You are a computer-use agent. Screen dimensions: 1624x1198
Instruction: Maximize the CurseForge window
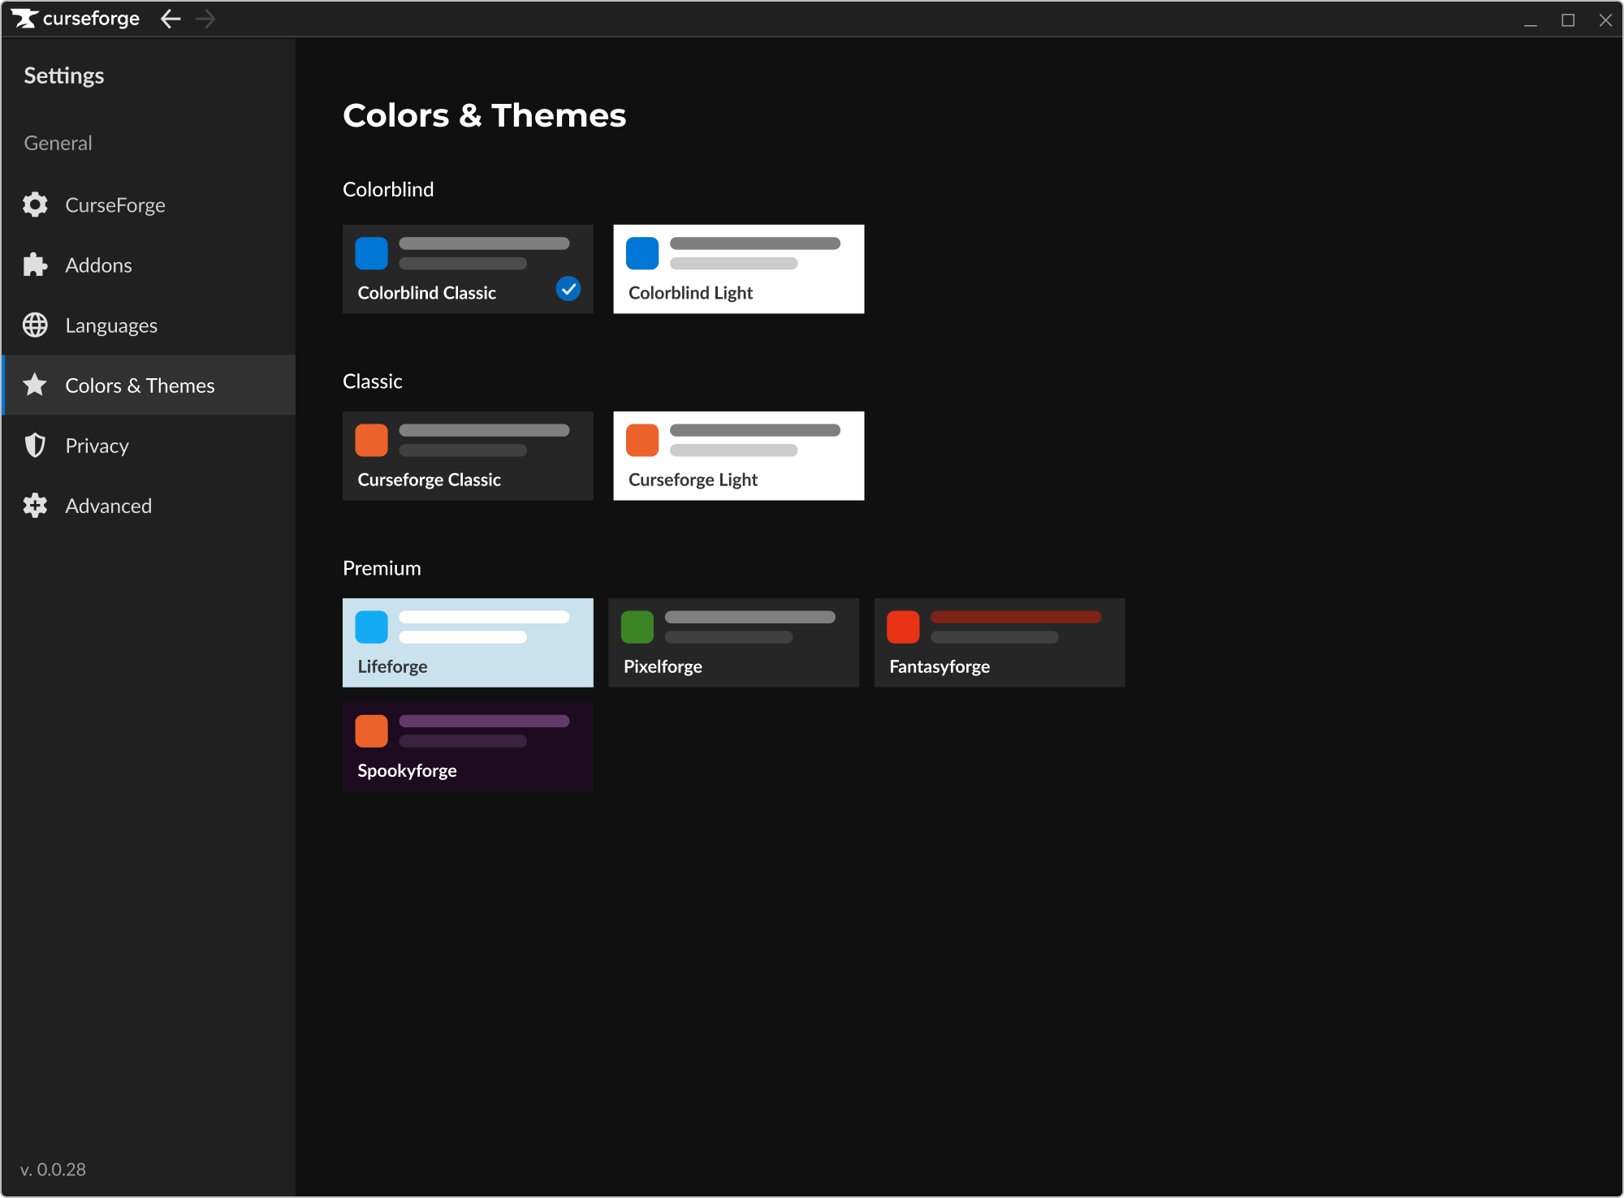point(1568,20)
